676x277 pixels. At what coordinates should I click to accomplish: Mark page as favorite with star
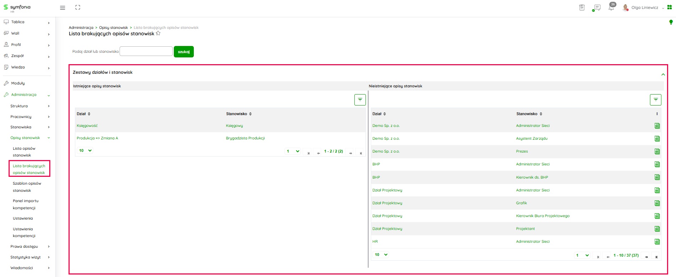click(158, 34)
